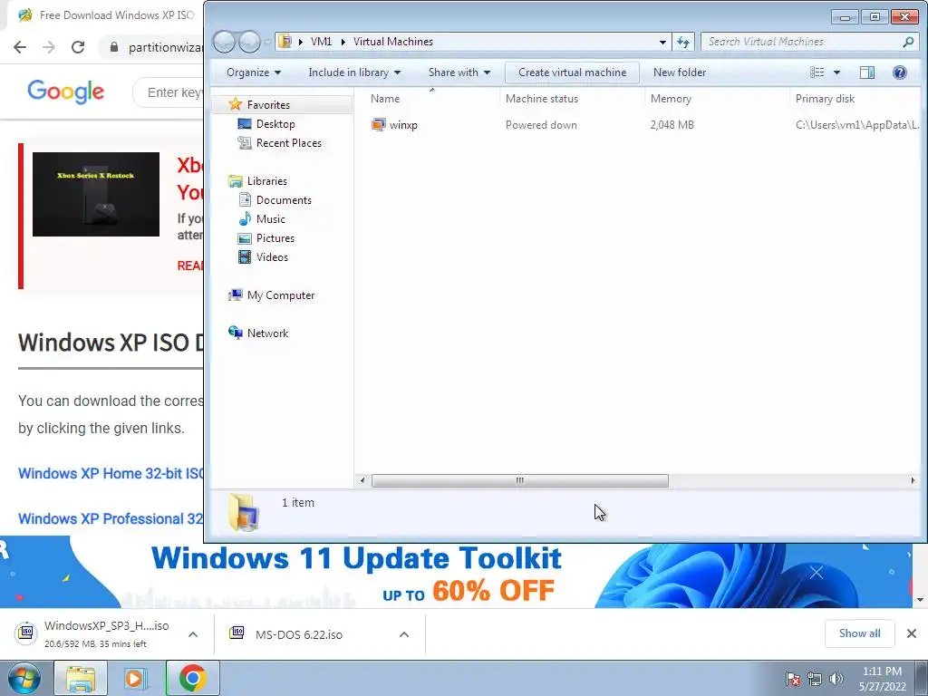Open Windows Media Player taskbar icon
928x696 pixels.
point(135,678)
